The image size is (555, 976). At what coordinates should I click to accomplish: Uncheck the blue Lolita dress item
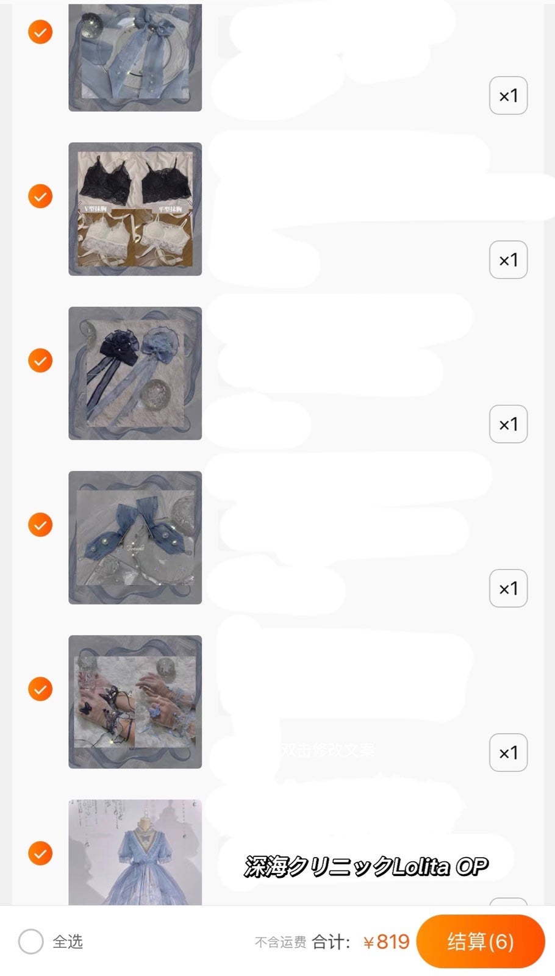coord(40,853)
